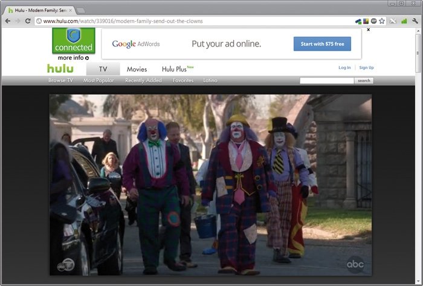This screenshot has height=286, width=423.
Task: Open the Latino section
Action: [x=210, y=80]
